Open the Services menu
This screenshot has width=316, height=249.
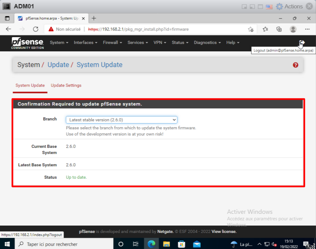click(138, 43)
